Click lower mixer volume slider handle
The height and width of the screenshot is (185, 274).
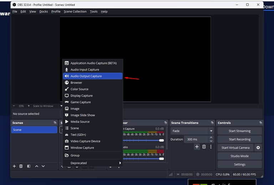(162, 159)
